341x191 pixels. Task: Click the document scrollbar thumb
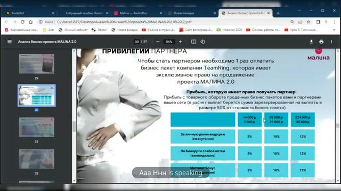pyautogui.click(x=337, y=126)
